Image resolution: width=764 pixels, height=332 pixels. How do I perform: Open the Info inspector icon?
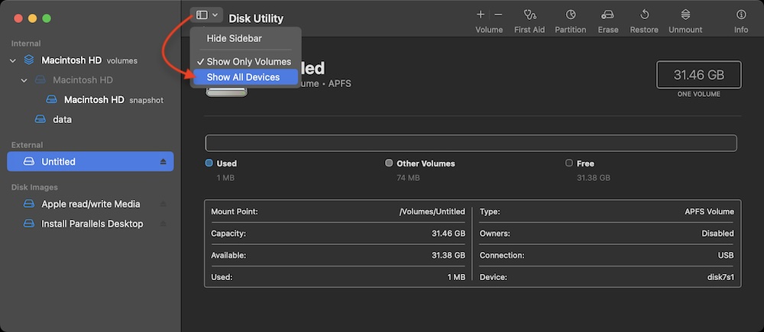[x=740, y=15]
